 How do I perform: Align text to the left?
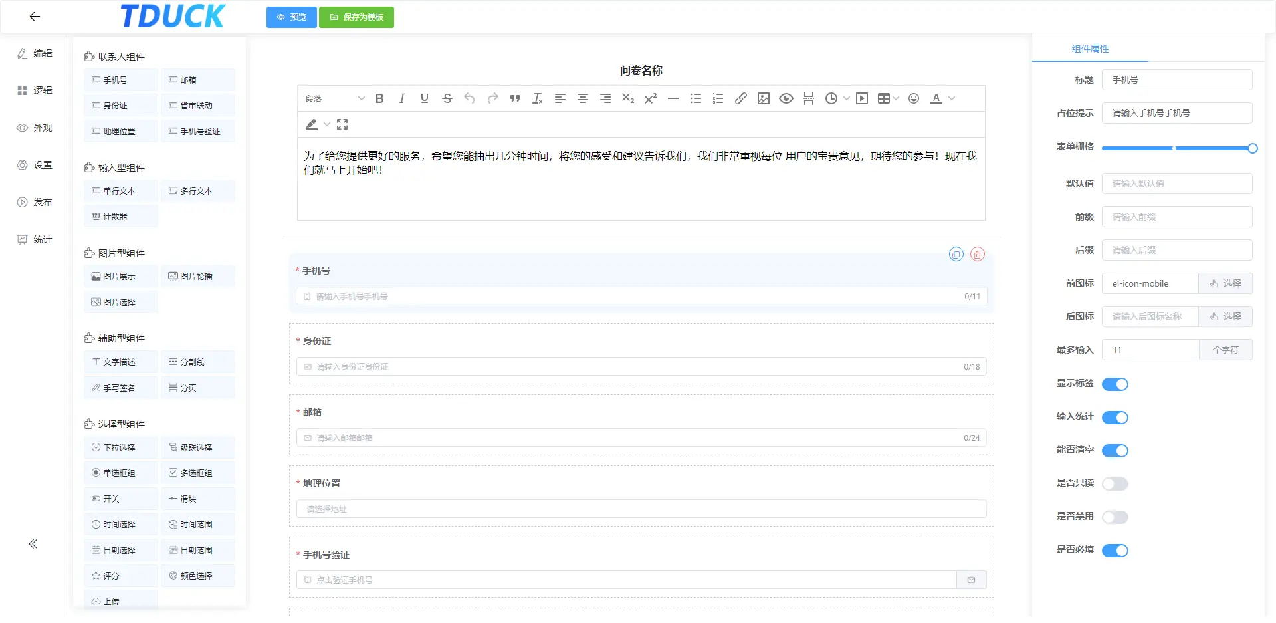[x=560, y=98]
